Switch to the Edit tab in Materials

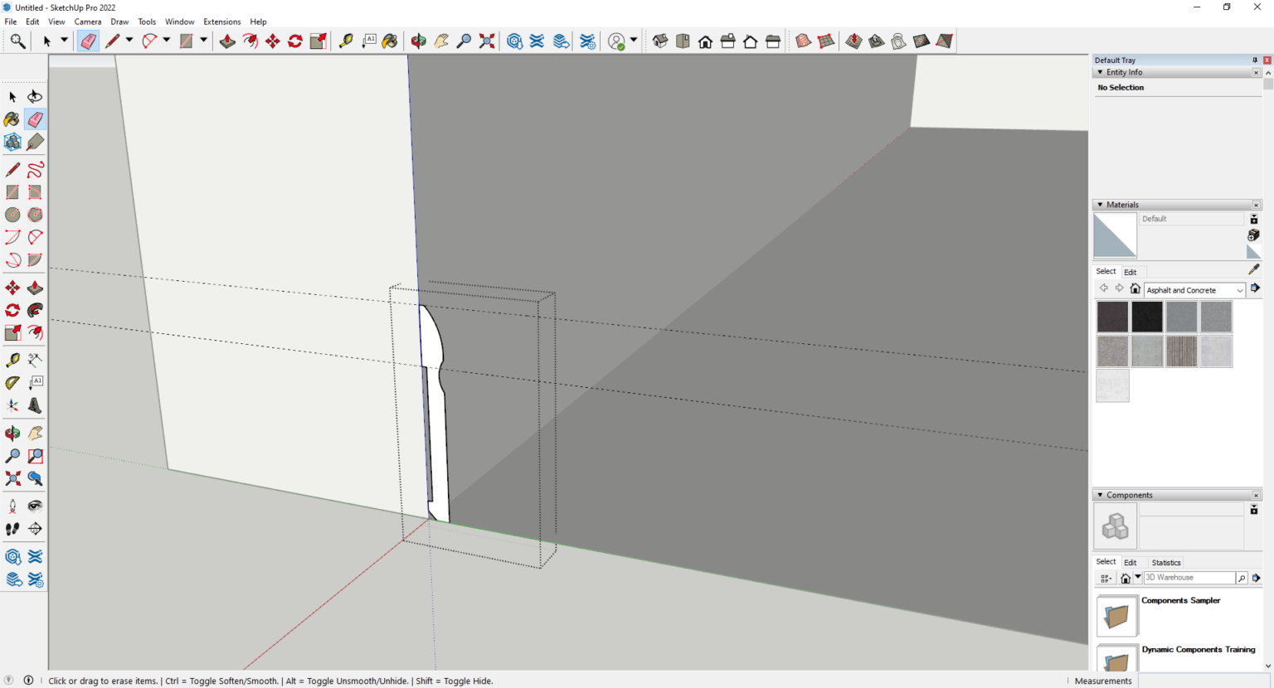point(1131,272)
